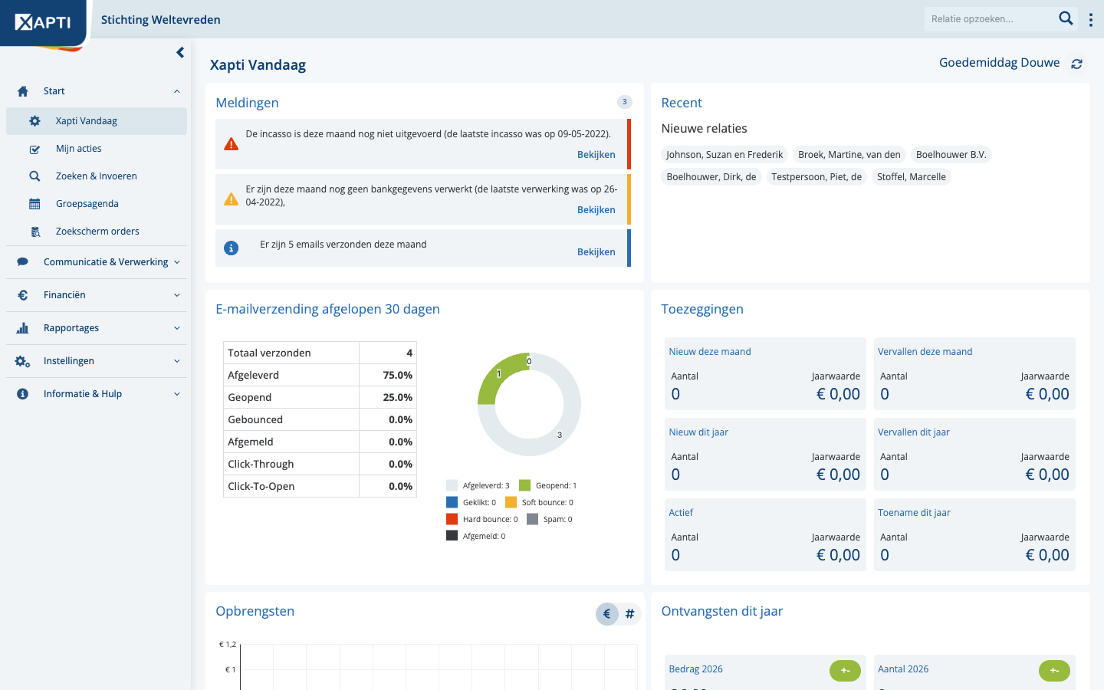The height and width of the screenshot is (690, 1104).
Task: Open Nieuw deze maand toezeggingen card
Action: 765,374
